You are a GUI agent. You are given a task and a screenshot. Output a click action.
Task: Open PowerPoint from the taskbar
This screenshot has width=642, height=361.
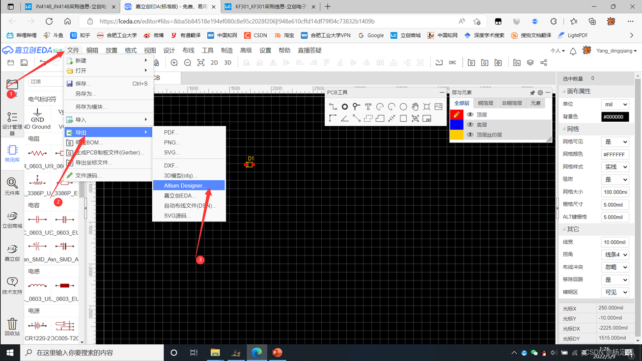point(278,353)
